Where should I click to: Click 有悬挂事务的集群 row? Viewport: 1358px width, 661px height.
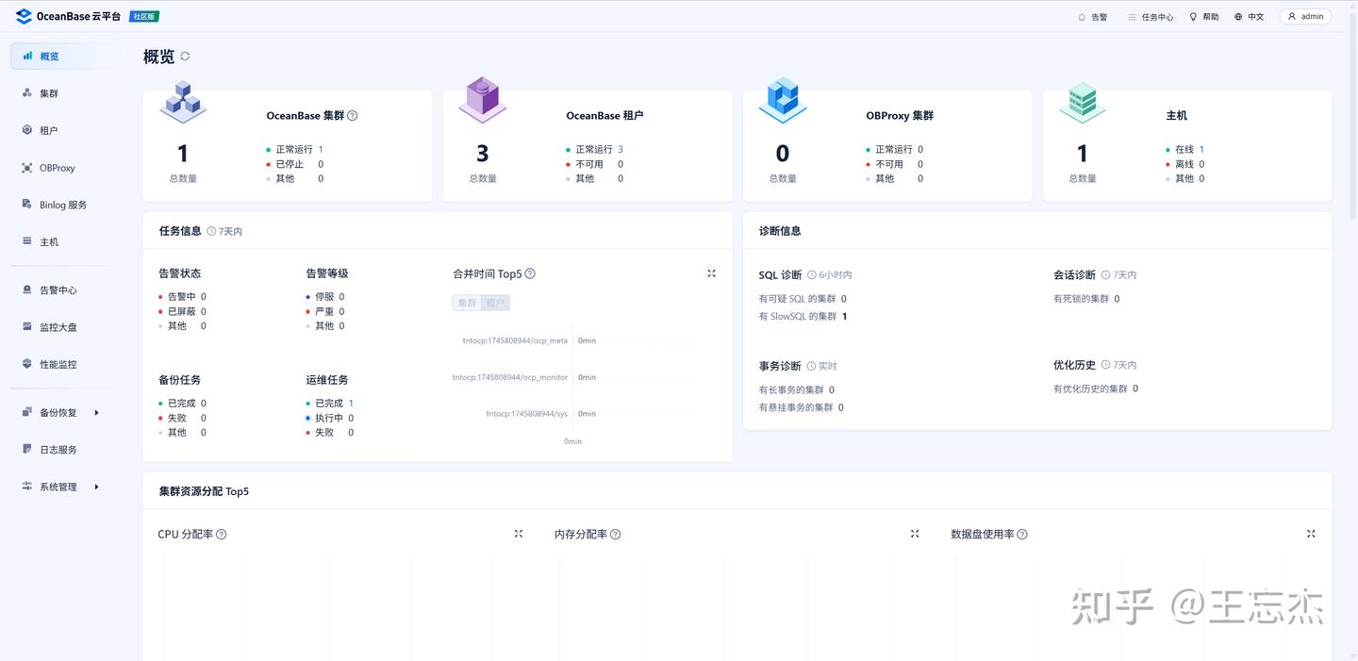click(802, 407)
